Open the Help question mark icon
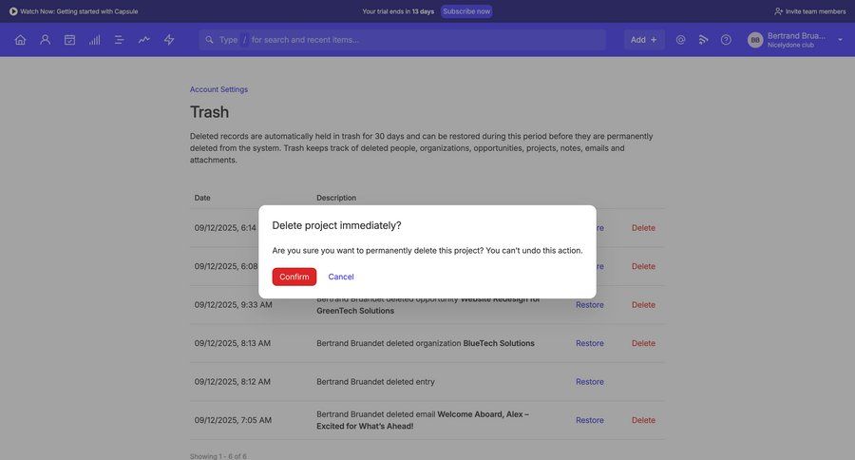This screenshot has width=855, height=460. 726,40
